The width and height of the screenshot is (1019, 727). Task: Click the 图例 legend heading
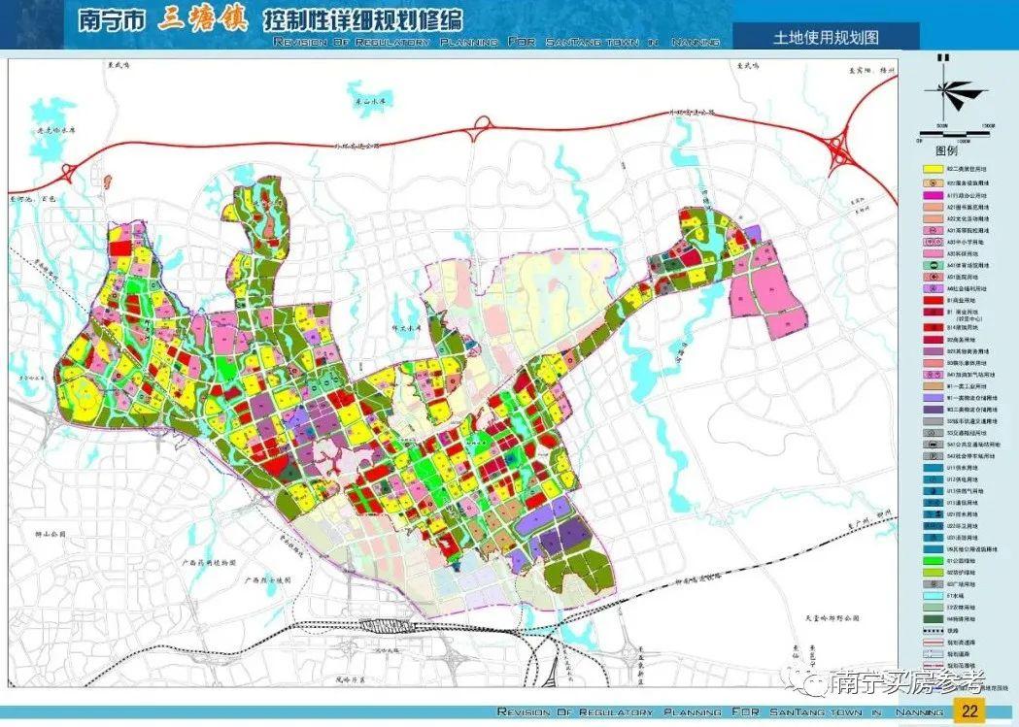(x=946, y=151)
